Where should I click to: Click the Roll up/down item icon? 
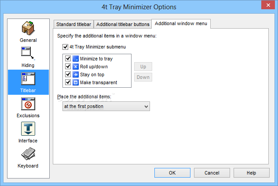pos(76,67)
